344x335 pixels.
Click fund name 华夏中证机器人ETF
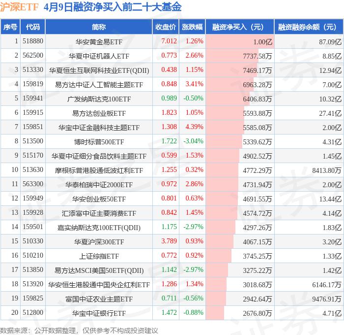99,56
